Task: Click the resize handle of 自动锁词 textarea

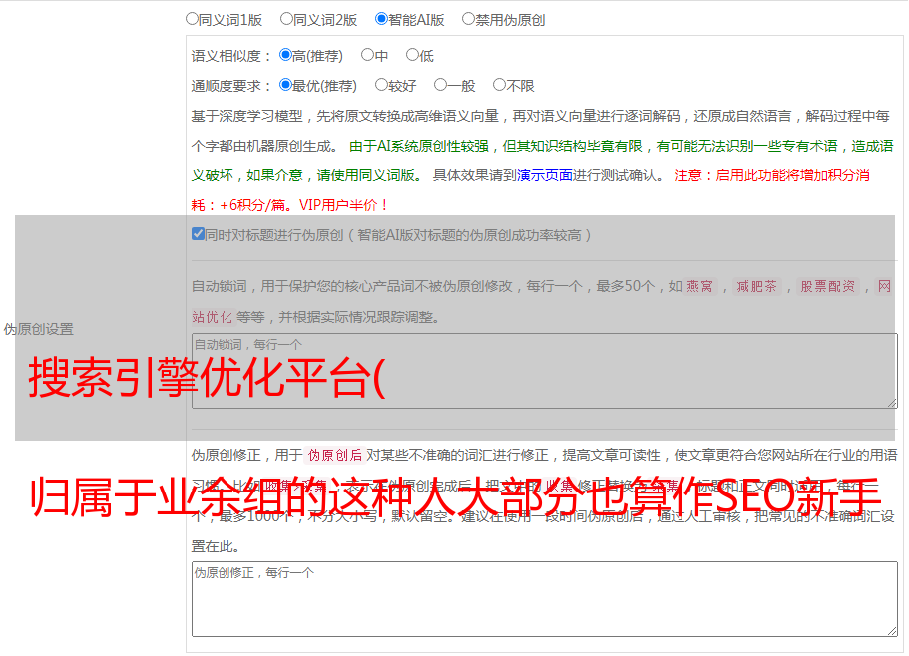Action: pyautogui.click(x=892, y=403)
